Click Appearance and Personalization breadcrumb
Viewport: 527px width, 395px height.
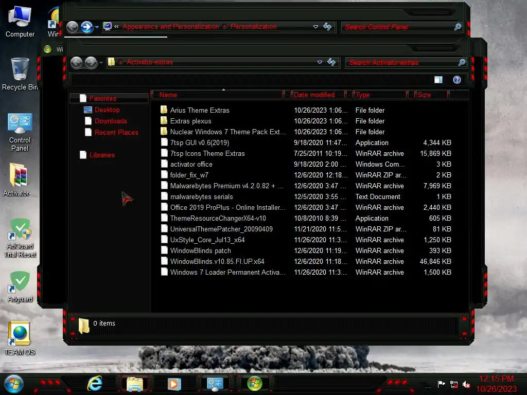pos(171,27)
